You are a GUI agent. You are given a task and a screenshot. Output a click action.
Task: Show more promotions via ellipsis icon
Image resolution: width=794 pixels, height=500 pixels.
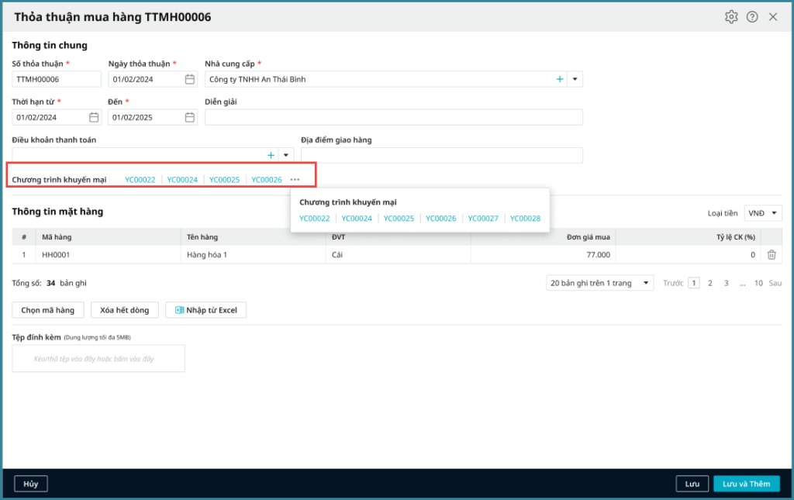[x=295, y=180]
